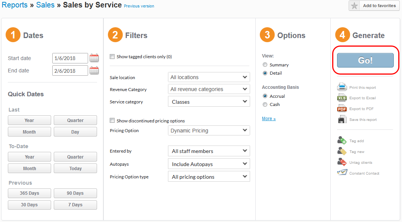
Task: Open the Service category dropdown
Action: 209,101
